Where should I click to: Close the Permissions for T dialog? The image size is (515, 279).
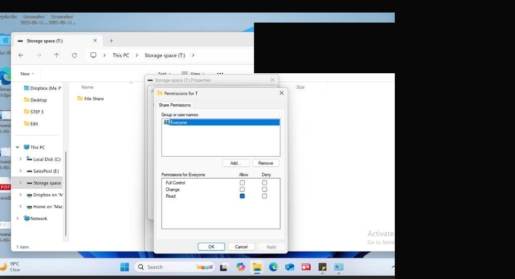click(x=282, y=93)
